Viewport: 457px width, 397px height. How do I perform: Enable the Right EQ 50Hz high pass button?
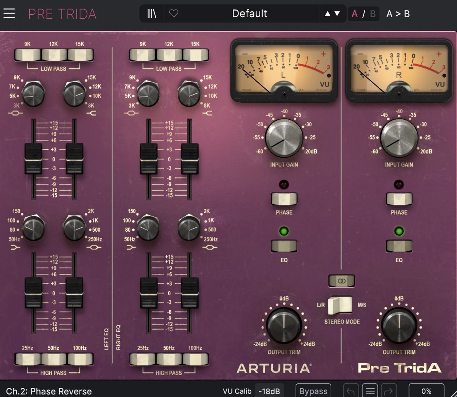(x=169, y=360)
